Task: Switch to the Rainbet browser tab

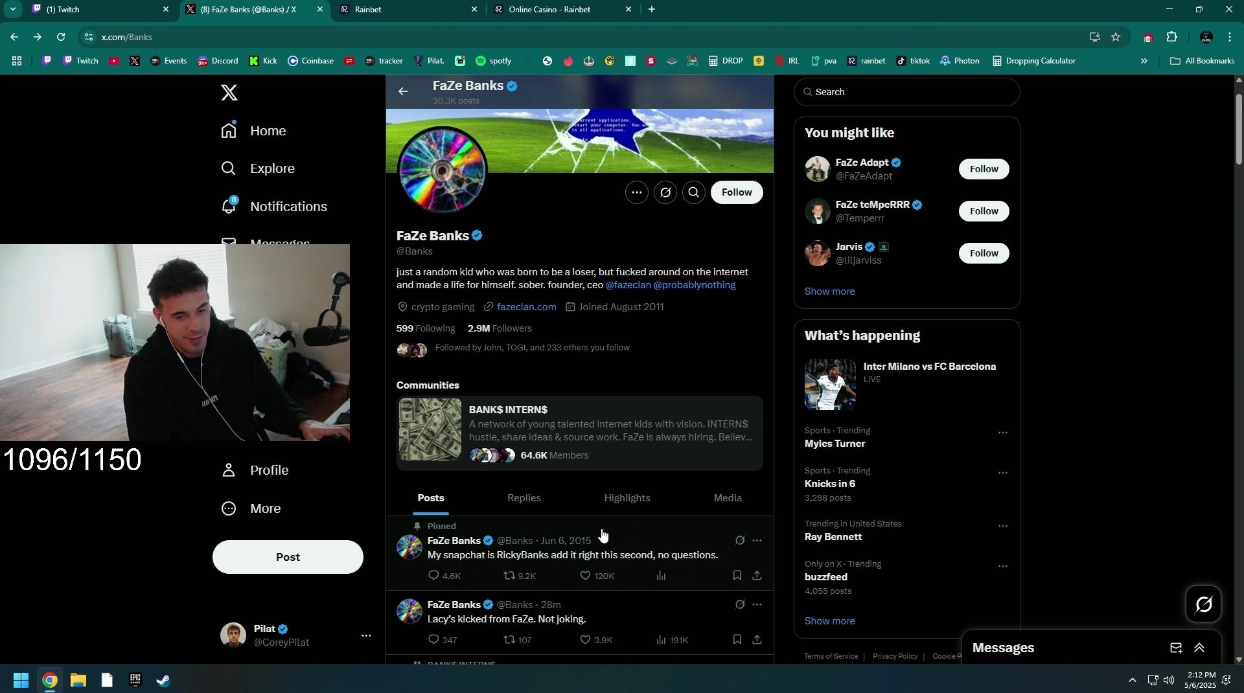Action: pos(408,10)
